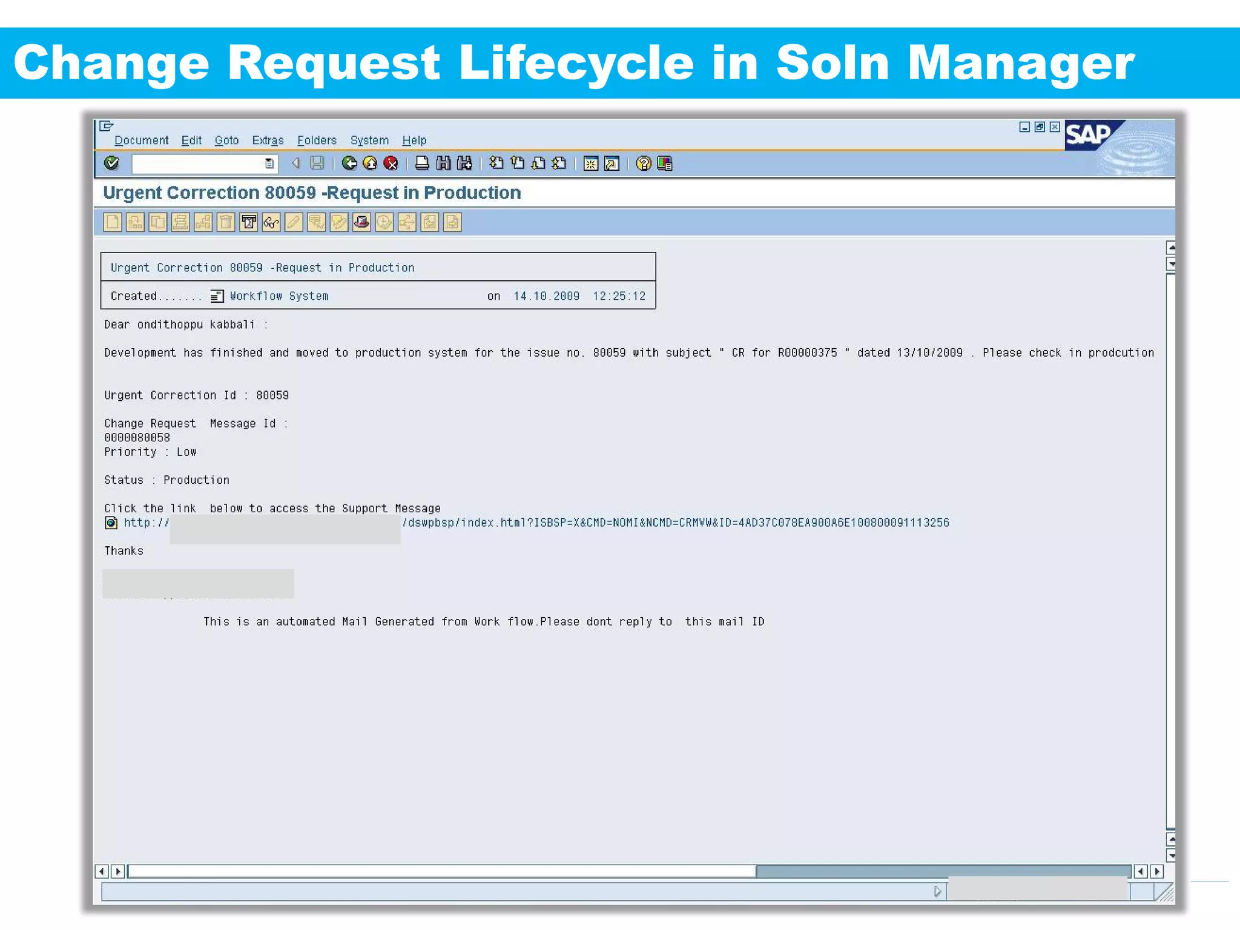Click the horizontal scrollbar left-end arrow

[102, 871]
